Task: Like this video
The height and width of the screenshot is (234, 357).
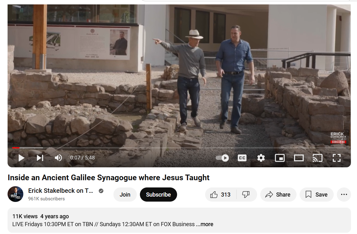Action: point(221,194)
